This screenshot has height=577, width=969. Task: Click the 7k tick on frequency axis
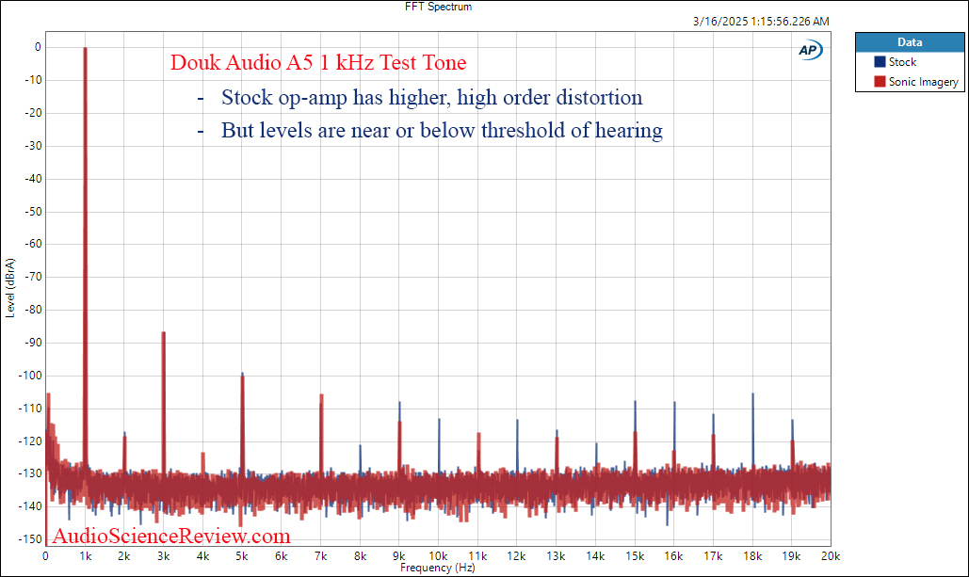click(321, 556)
